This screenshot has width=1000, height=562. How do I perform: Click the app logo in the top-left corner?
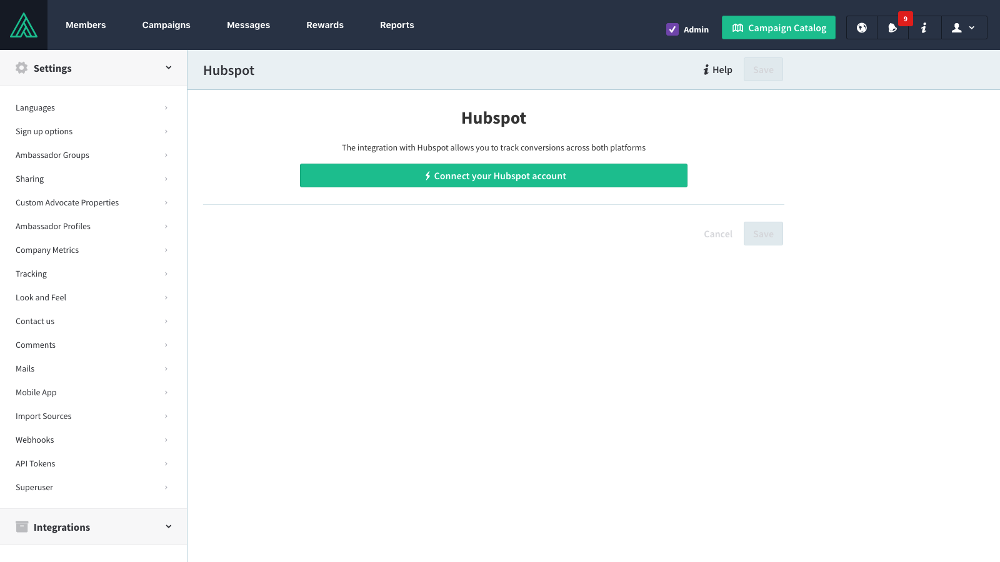coord(24,25)
